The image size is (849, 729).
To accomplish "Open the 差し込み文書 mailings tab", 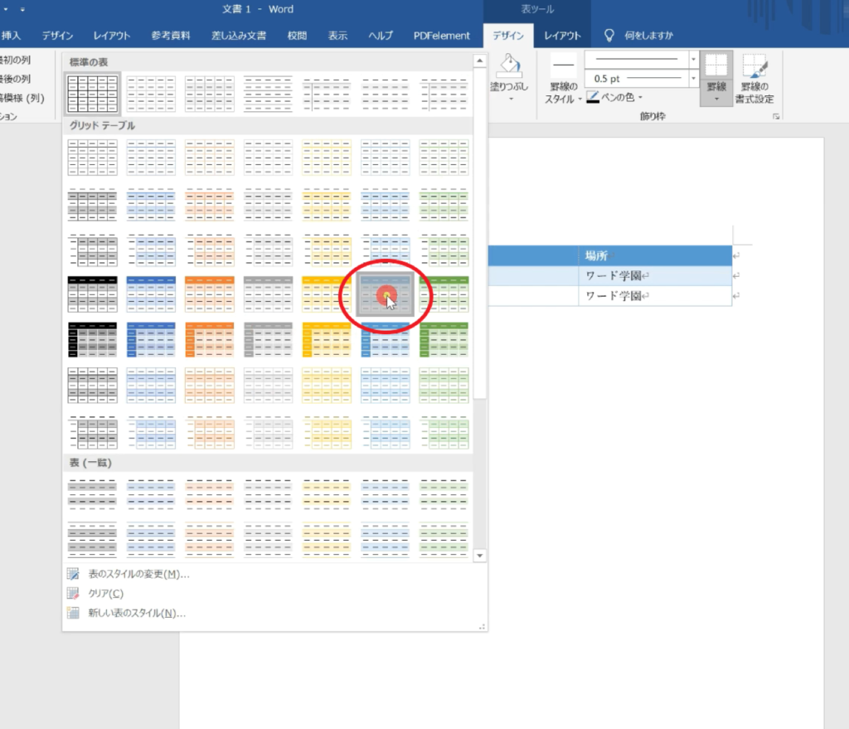I will pos(239,36).
